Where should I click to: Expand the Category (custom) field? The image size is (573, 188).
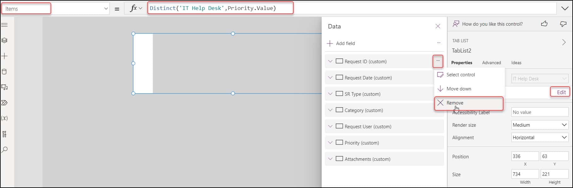click(x=330, y=110)
